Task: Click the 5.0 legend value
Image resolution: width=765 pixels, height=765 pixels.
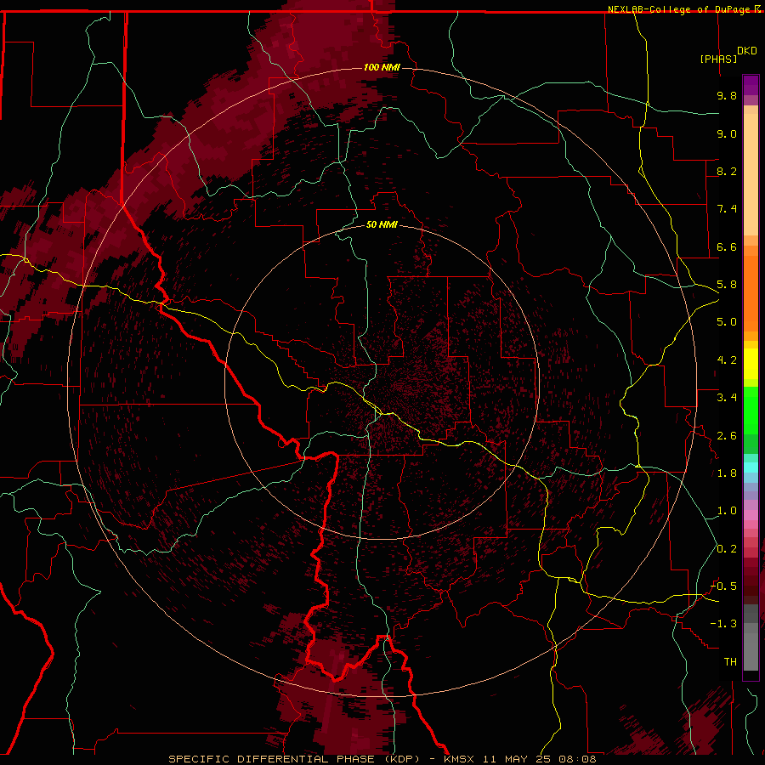Action: click(727, 322)
